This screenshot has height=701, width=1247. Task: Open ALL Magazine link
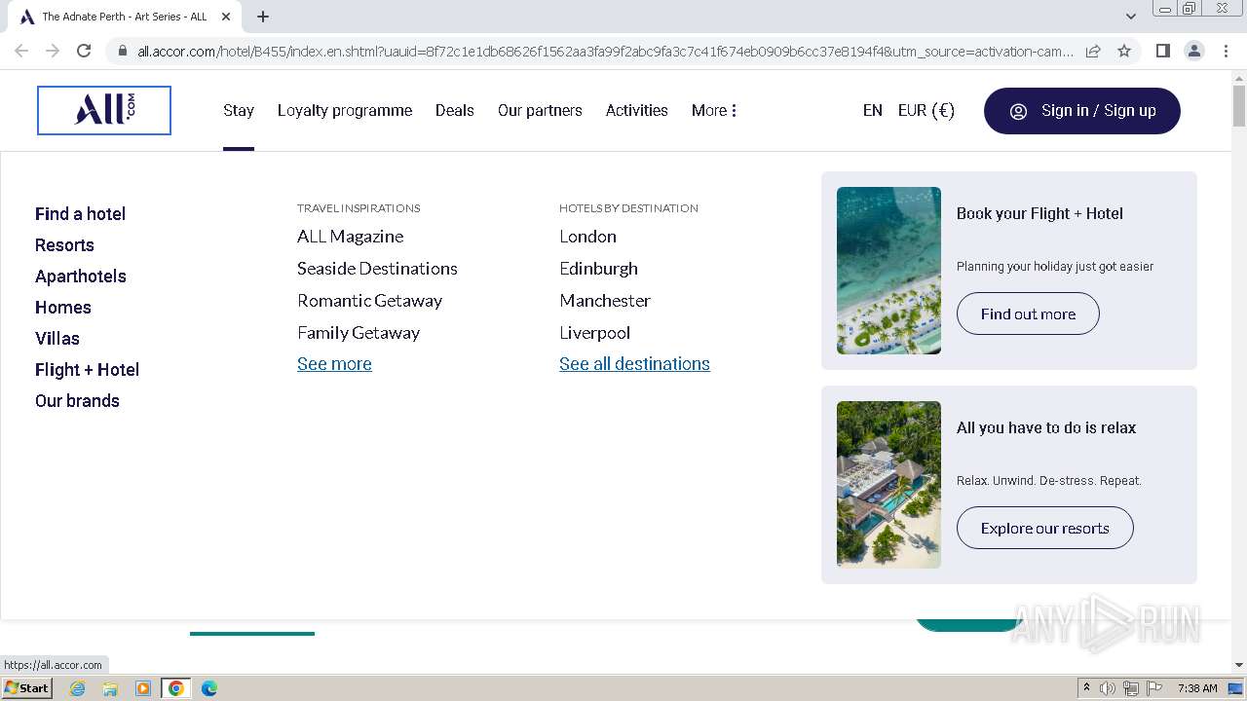coord(350,237)
